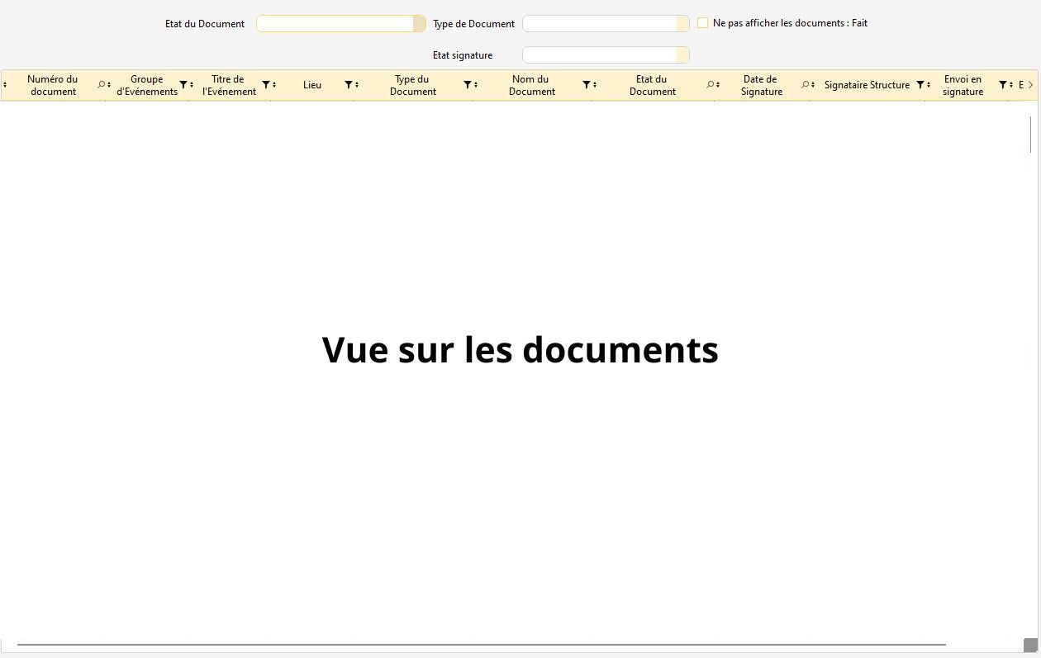Search within Etat du Document column
1041x658 pixels.
tap(710, 85)
